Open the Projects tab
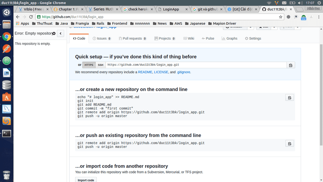Image resolution: width=323 pixels, height=182 pixels. pyautogui.click(x=165, y=38)
